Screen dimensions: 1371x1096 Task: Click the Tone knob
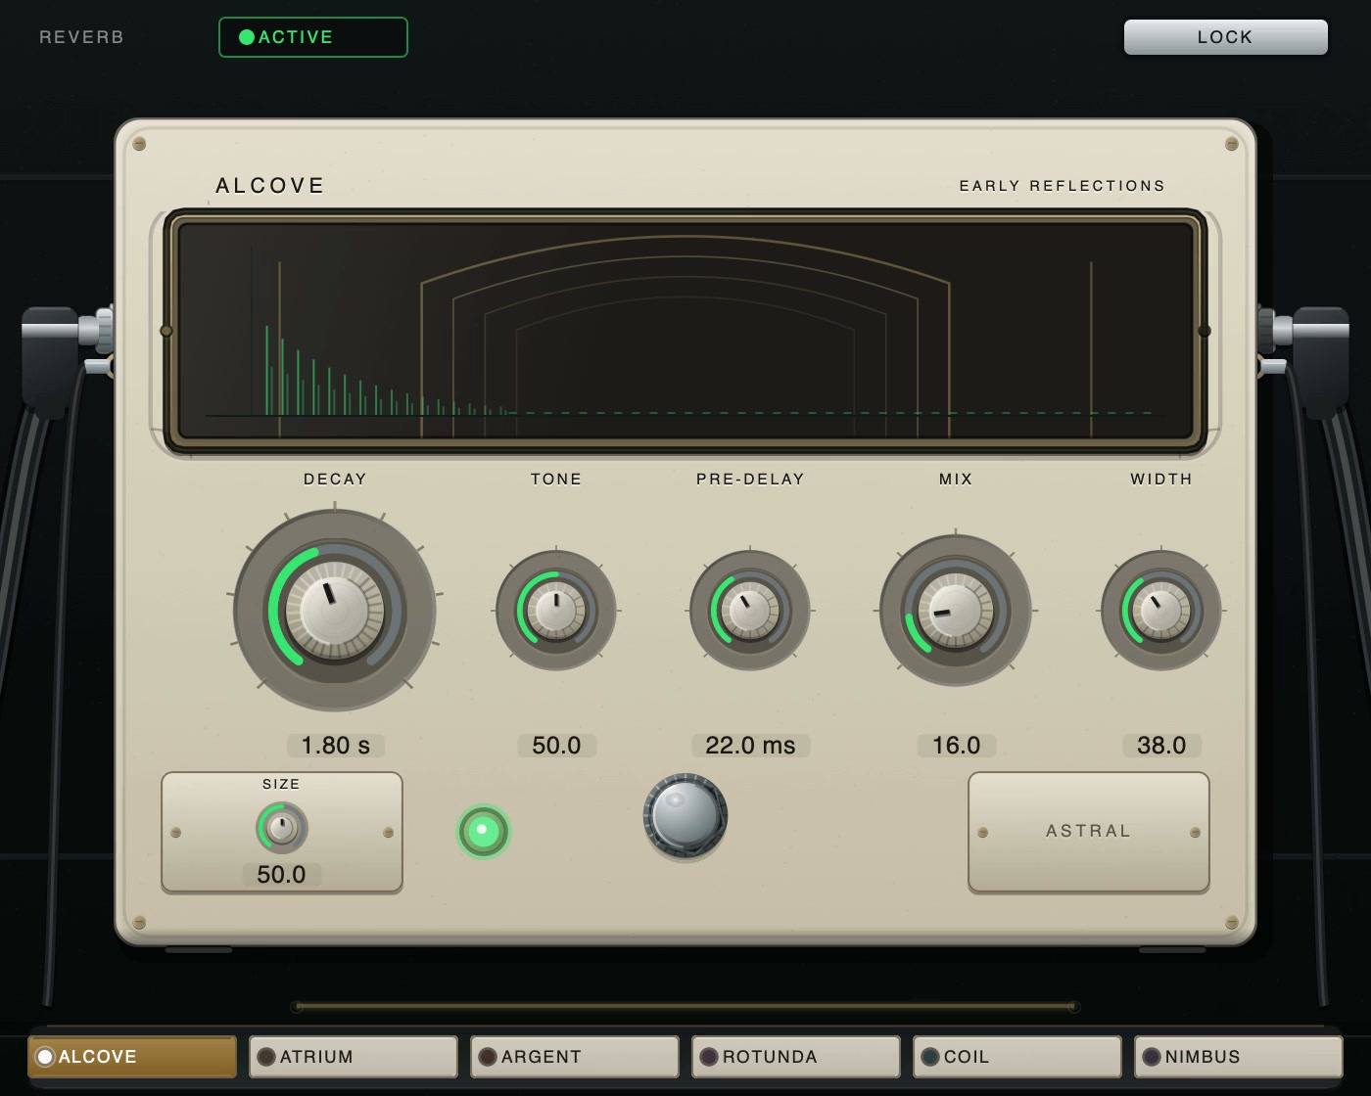point(556,611)
